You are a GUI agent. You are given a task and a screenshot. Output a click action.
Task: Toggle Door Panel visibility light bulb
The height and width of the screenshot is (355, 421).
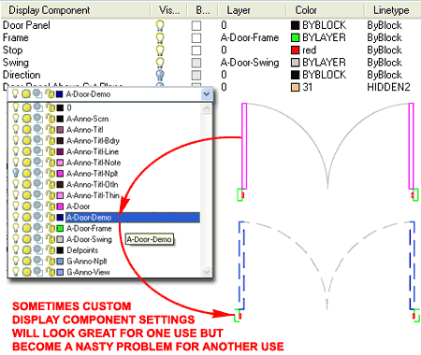pyautogui.click(x=160, y=25)
